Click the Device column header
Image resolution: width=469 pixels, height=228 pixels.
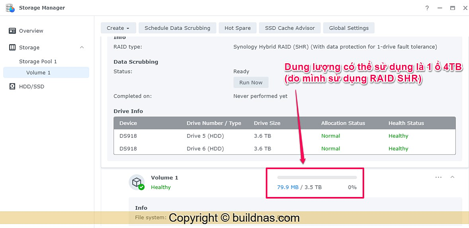pos(128,123)
